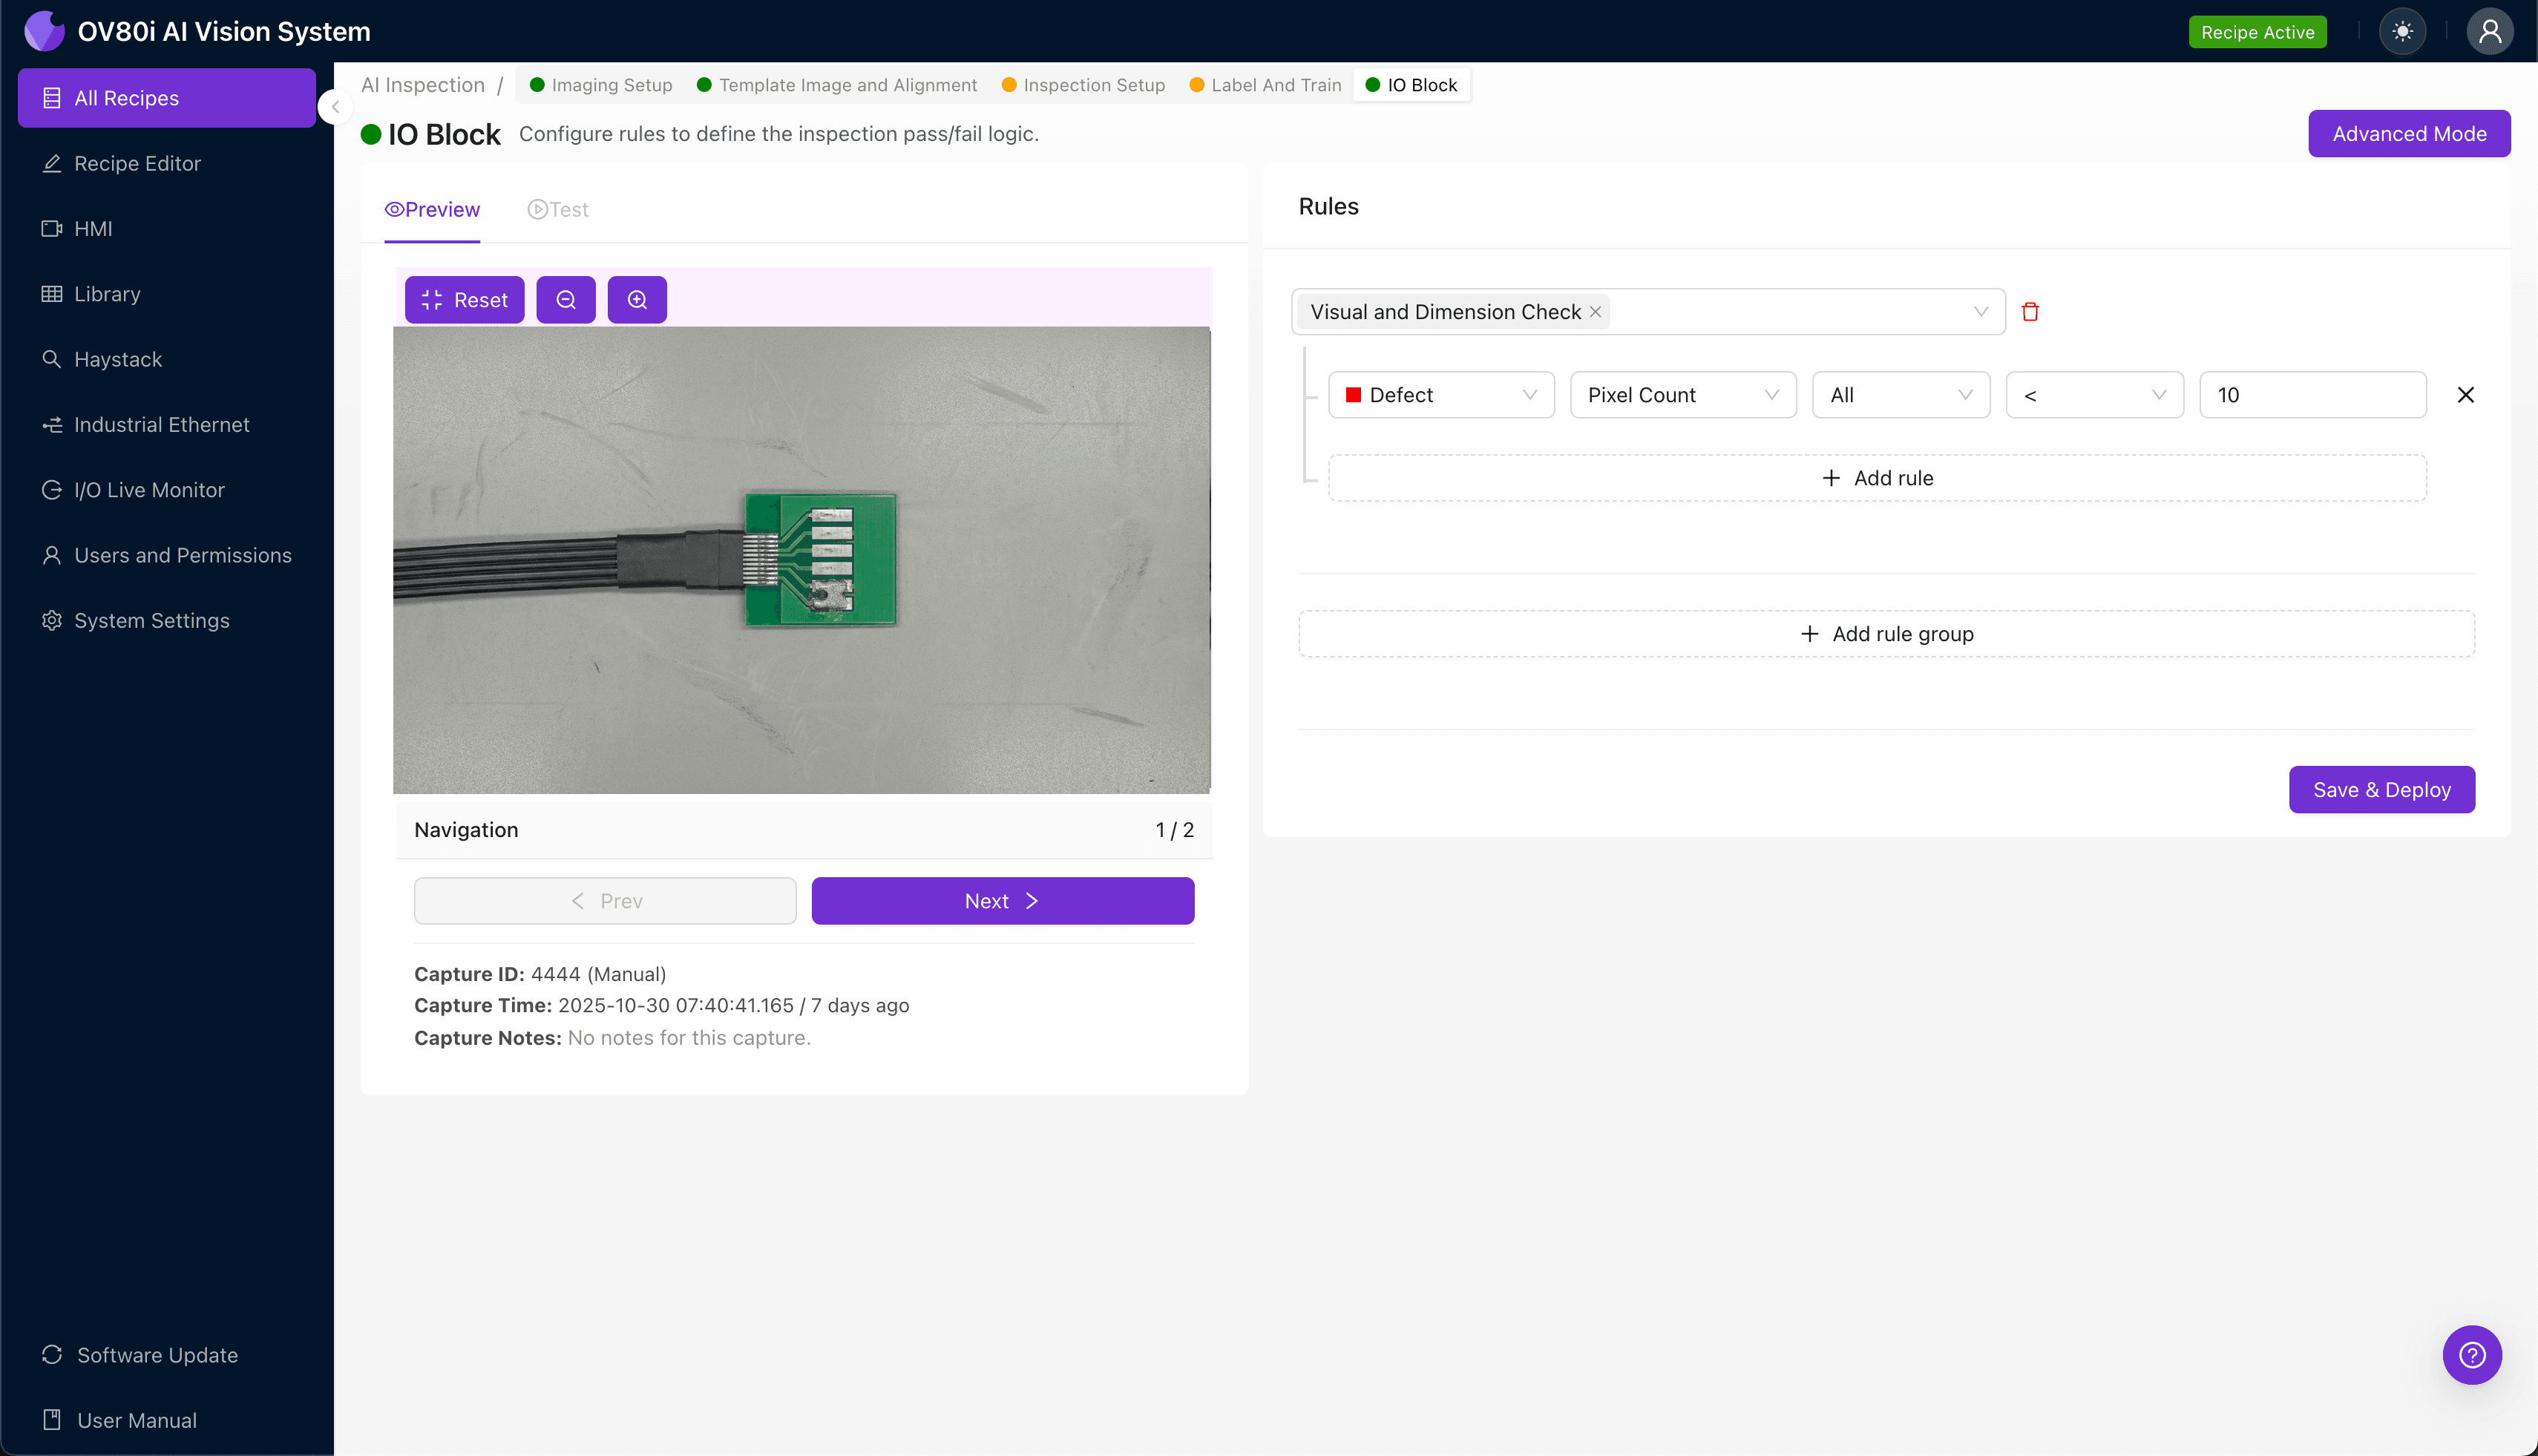Toggle the light/dark theme
Image resolution: width=2538 pixels, height=1456 pixels.
(x=2403, y=31)
